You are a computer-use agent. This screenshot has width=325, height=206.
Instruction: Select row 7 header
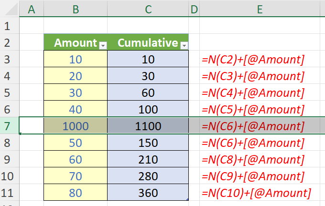tap(10, 126)
